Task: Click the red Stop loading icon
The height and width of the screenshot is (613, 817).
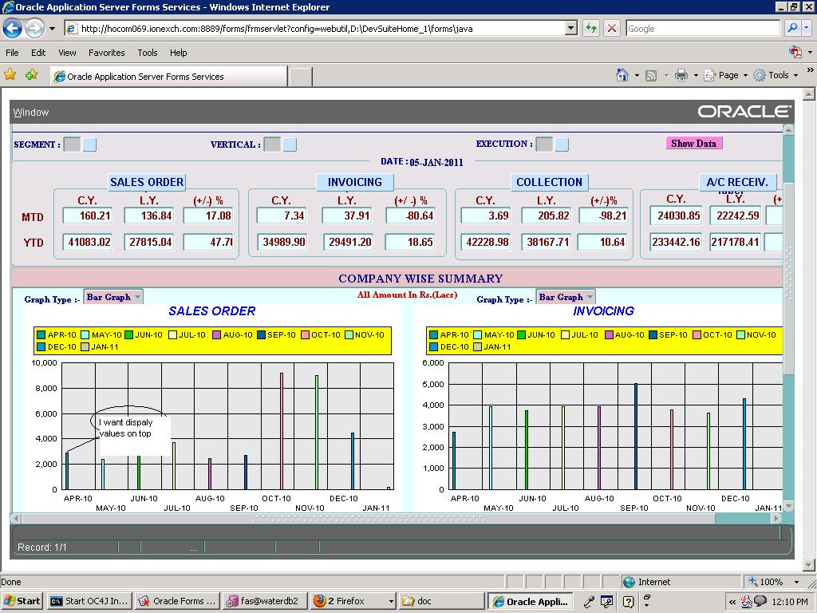Action: [x=612, y=28]
